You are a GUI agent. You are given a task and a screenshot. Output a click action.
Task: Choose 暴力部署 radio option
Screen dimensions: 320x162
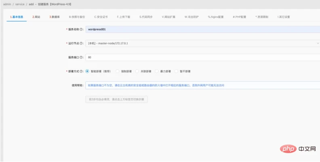(x=157, y=71)
